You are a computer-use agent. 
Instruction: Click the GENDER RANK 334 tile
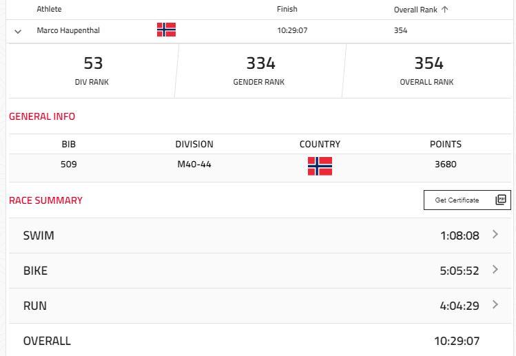click(259, 71)
